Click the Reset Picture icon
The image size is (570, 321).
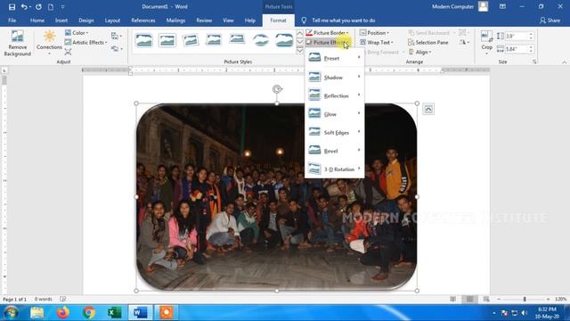click(116, 48)
